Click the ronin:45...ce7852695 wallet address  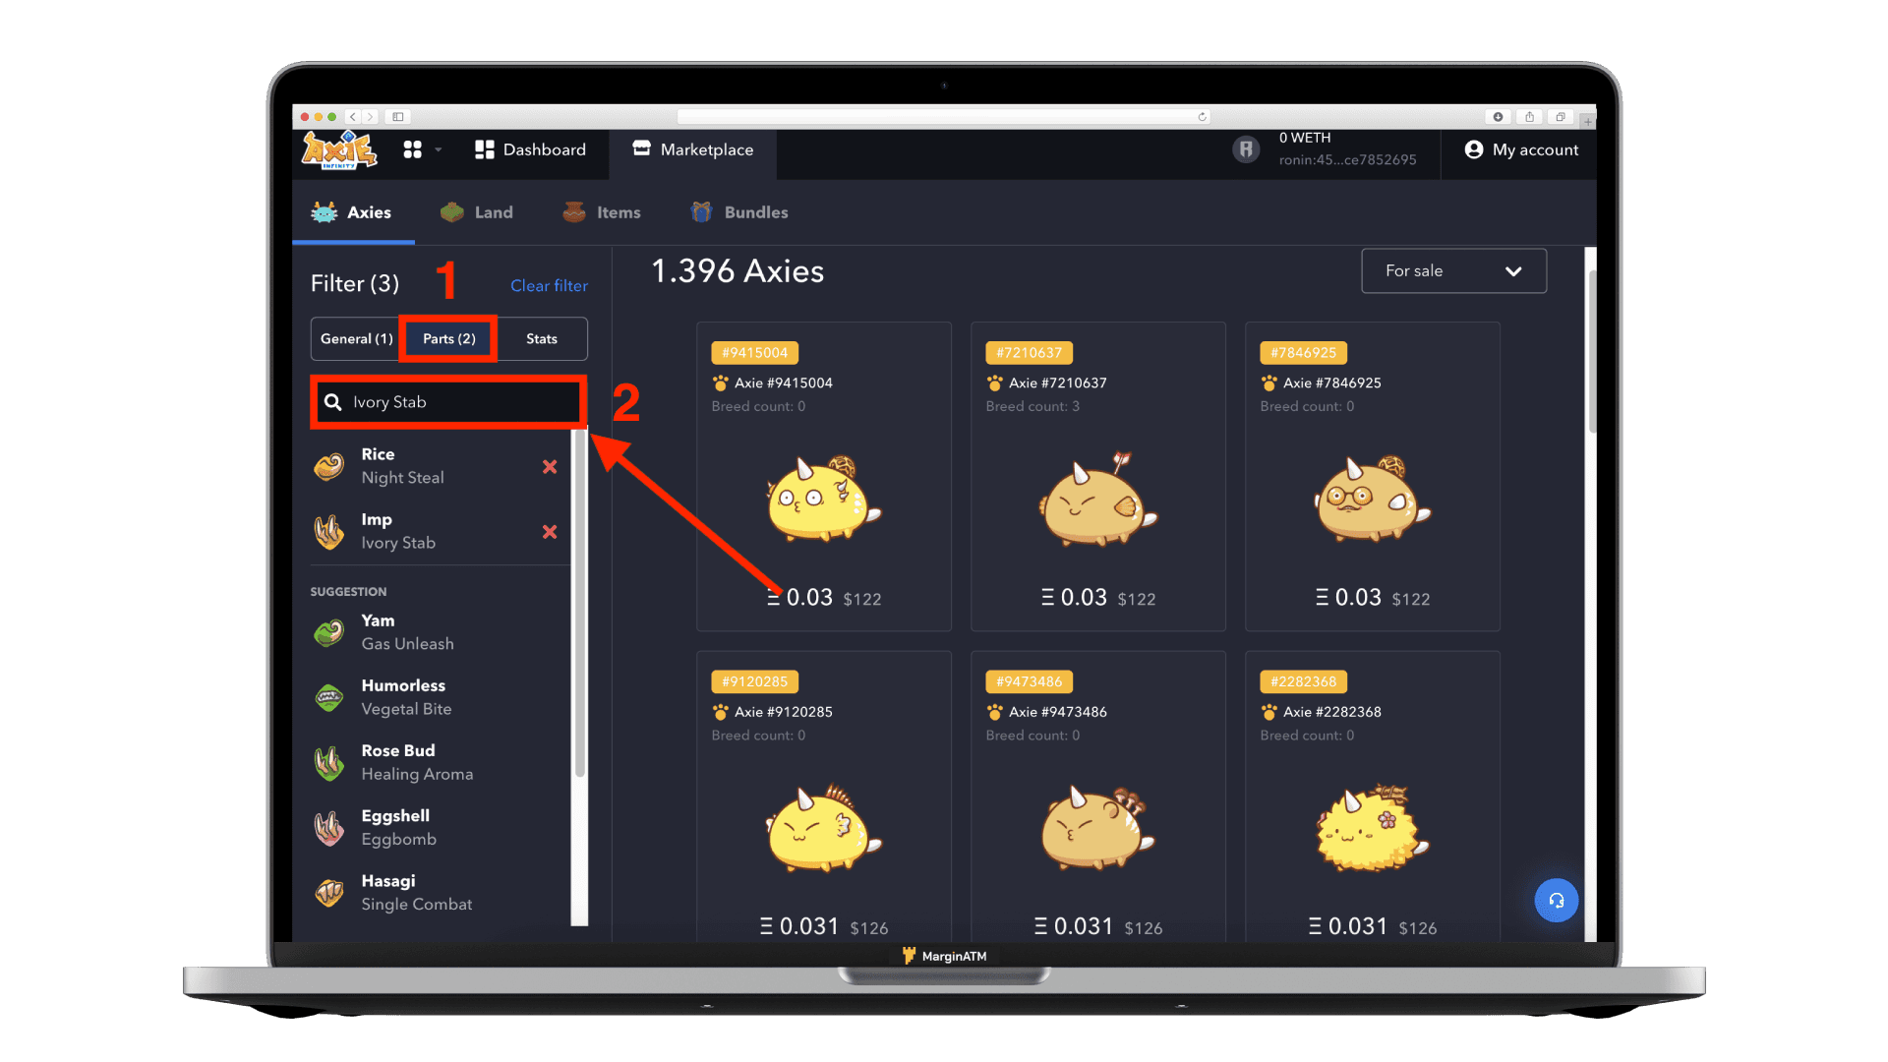1347,160
